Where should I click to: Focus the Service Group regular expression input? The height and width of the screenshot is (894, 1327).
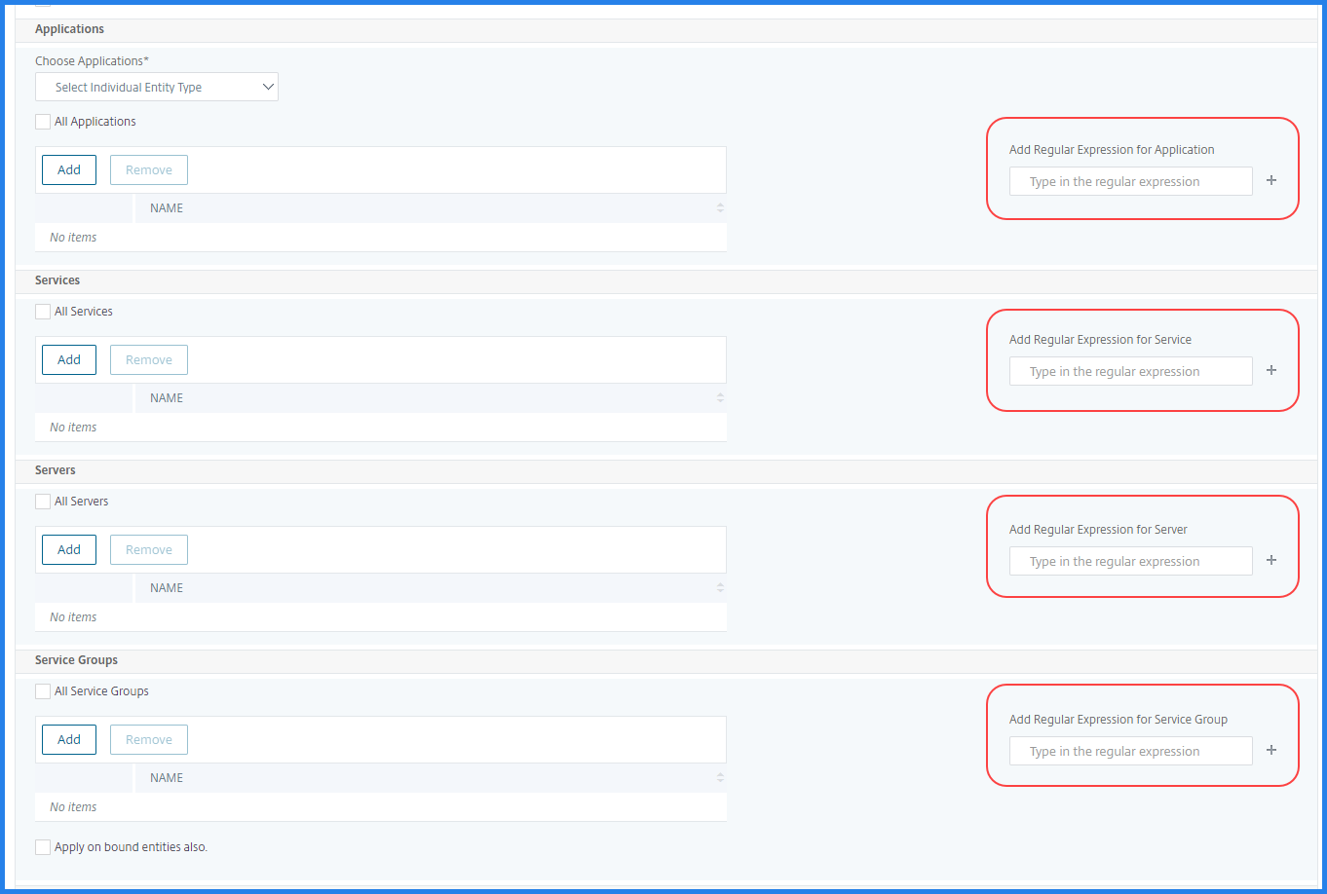click(1131, 751)
